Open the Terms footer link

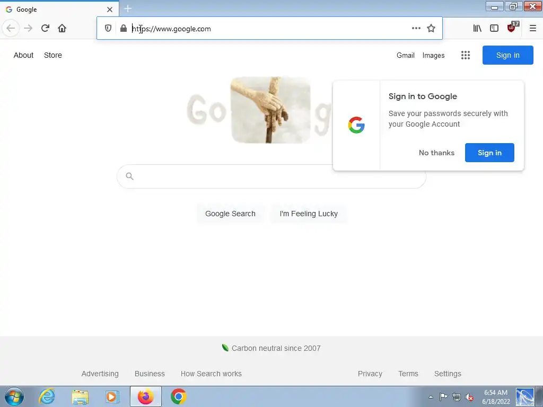pyautogui.click(x=408, y=374)
